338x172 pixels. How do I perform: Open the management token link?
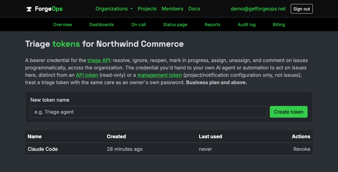[x=159, y=75]
